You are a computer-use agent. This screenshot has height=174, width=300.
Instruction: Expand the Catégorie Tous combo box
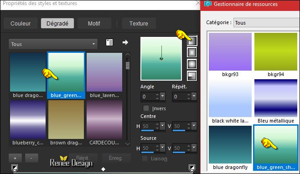point(266,23)
